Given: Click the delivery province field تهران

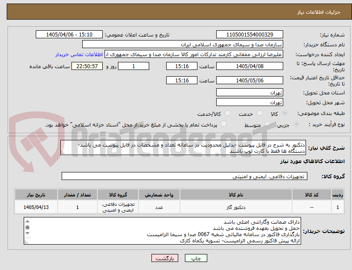Looking at the screenshot, I should tap(249, 92).
